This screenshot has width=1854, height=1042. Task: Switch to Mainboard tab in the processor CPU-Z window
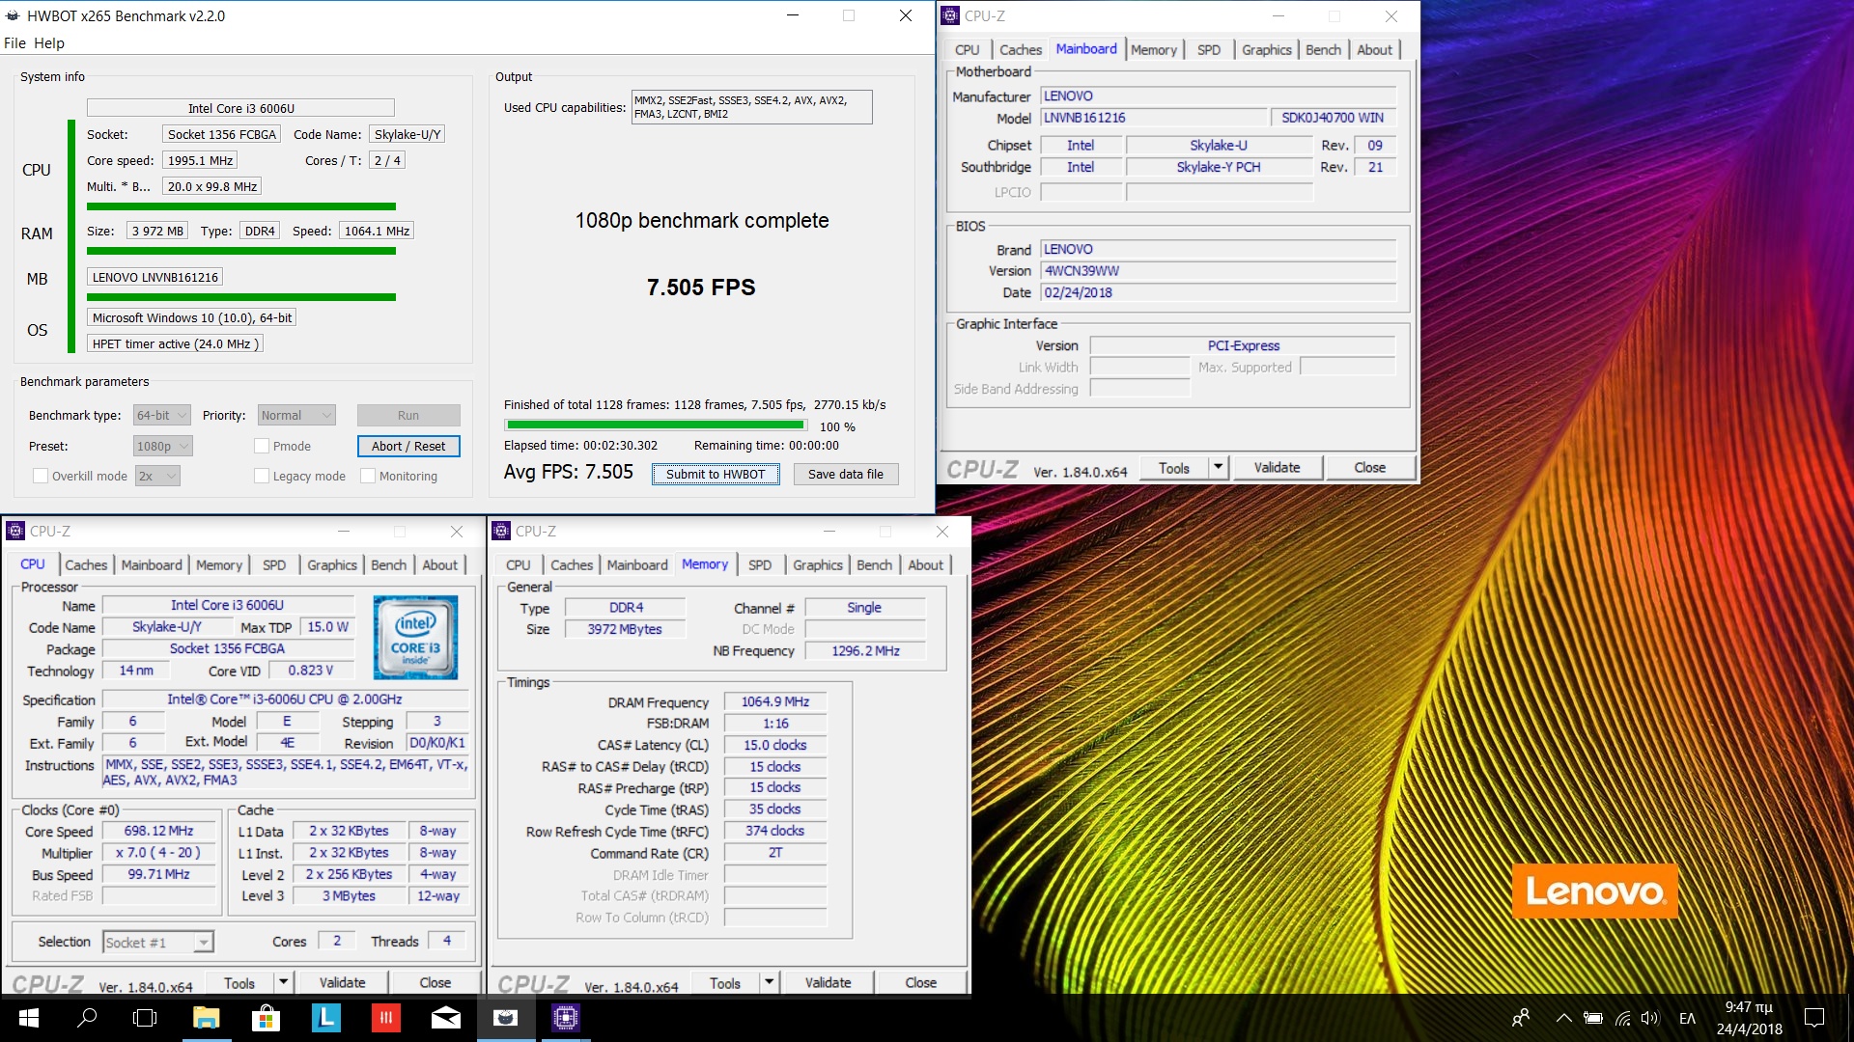point(152,565)
